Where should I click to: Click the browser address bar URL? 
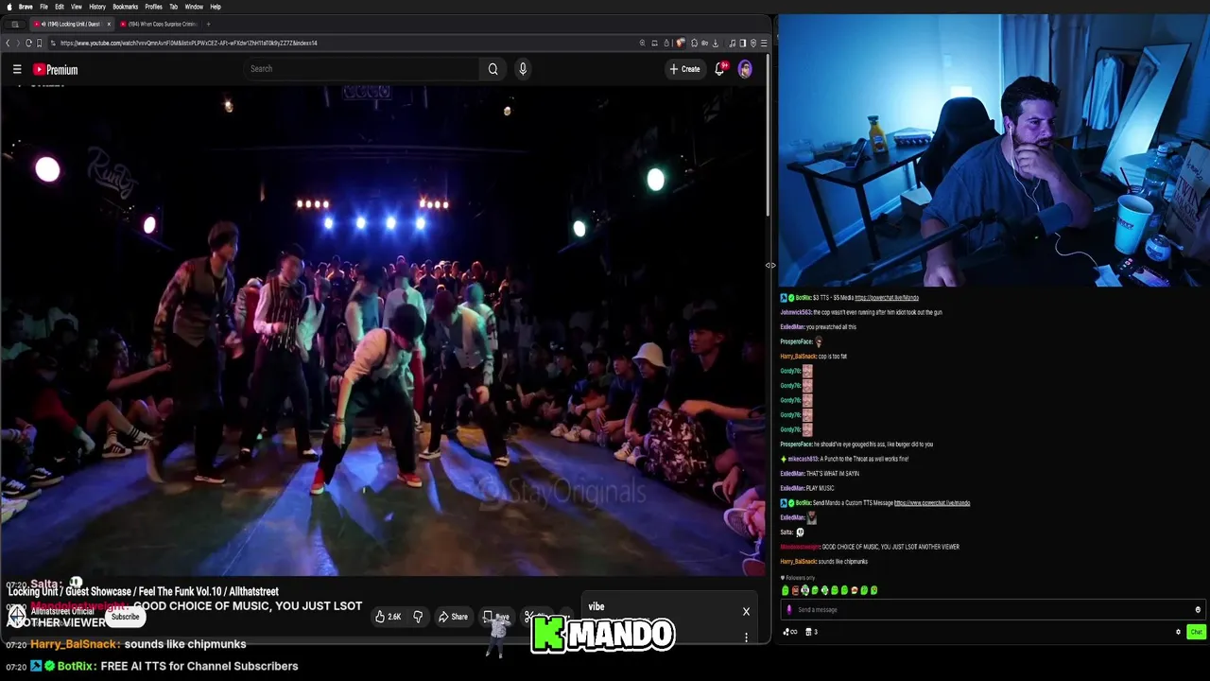(189, 43)
